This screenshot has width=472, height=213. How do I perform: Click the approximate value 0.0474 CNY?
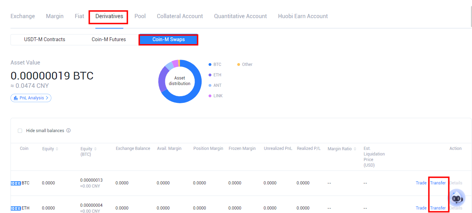point(30,86)
